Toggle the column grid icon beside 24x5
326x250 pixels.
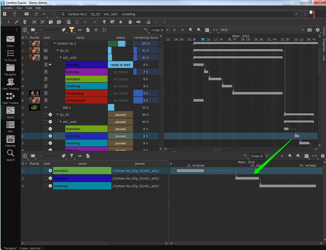(309, 30)
